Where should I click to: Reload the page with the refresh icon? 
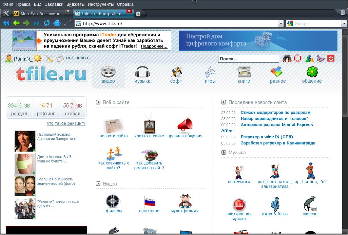pos(46,23)
